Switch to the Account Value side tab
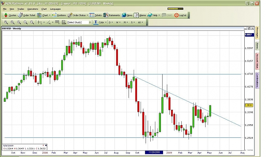Image resolution: width=266 pixels, height=157 pixels. coord(257,61)
